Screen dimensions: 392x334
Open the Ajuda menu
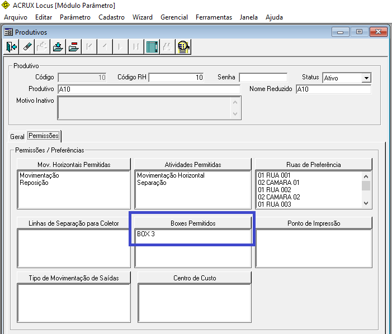tap(274, 17)
